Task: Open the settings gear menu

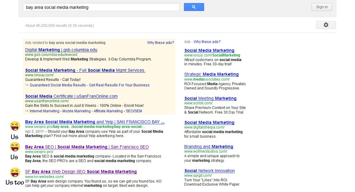Action: click(x=326, y=25)
